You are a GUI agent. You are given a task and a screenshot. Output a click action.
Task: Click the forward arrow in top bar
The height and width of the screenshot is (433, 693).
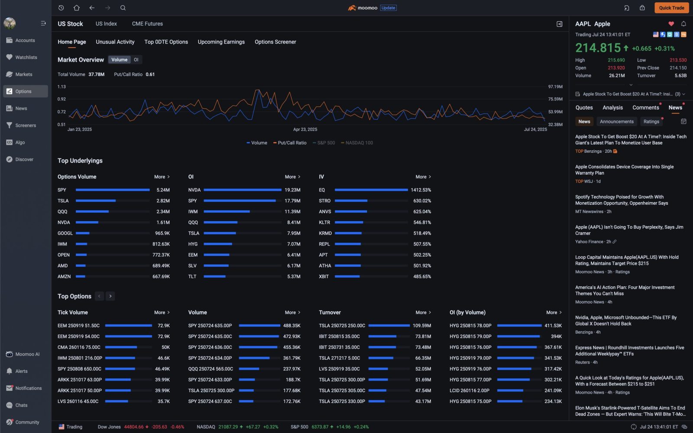click(107, 8)
